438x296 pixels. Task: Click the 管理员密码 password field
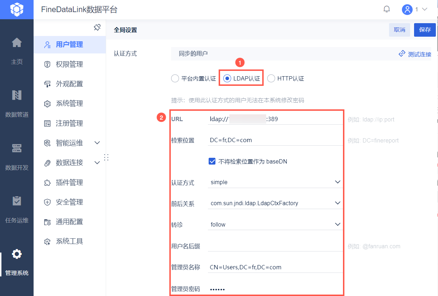pos(275,289)
